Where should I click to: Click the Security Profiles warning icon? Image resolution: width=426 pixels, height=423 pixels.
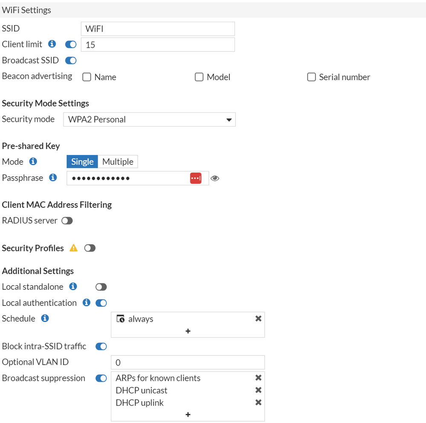pos(74,248)
